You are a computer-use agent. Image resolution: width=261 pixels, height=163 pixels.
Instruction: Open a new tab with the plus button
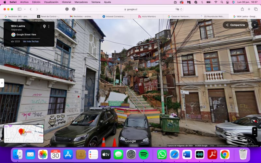[249, 9]
